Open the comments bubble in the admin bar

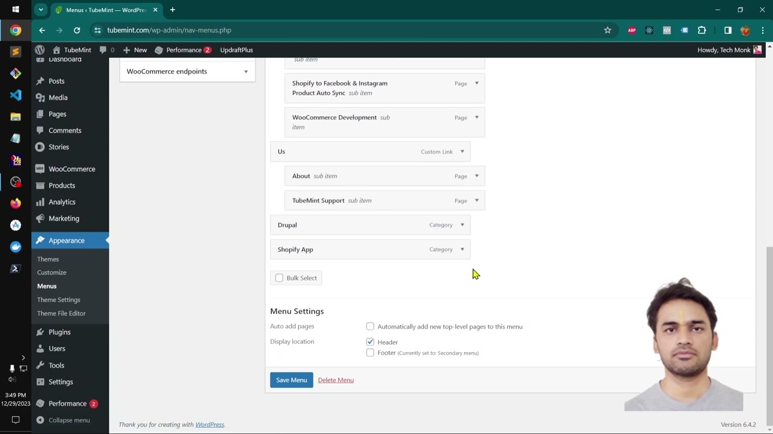(107, 50)
